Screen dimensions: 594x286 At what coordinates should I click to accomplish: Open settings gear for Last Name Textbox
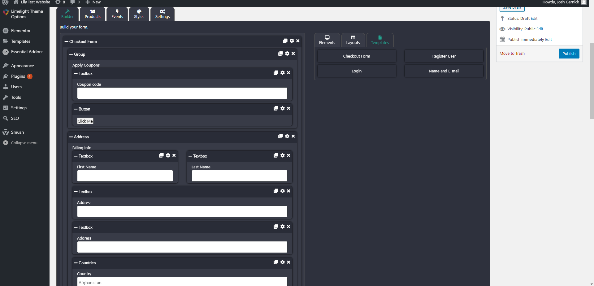(x=283, y=155)
